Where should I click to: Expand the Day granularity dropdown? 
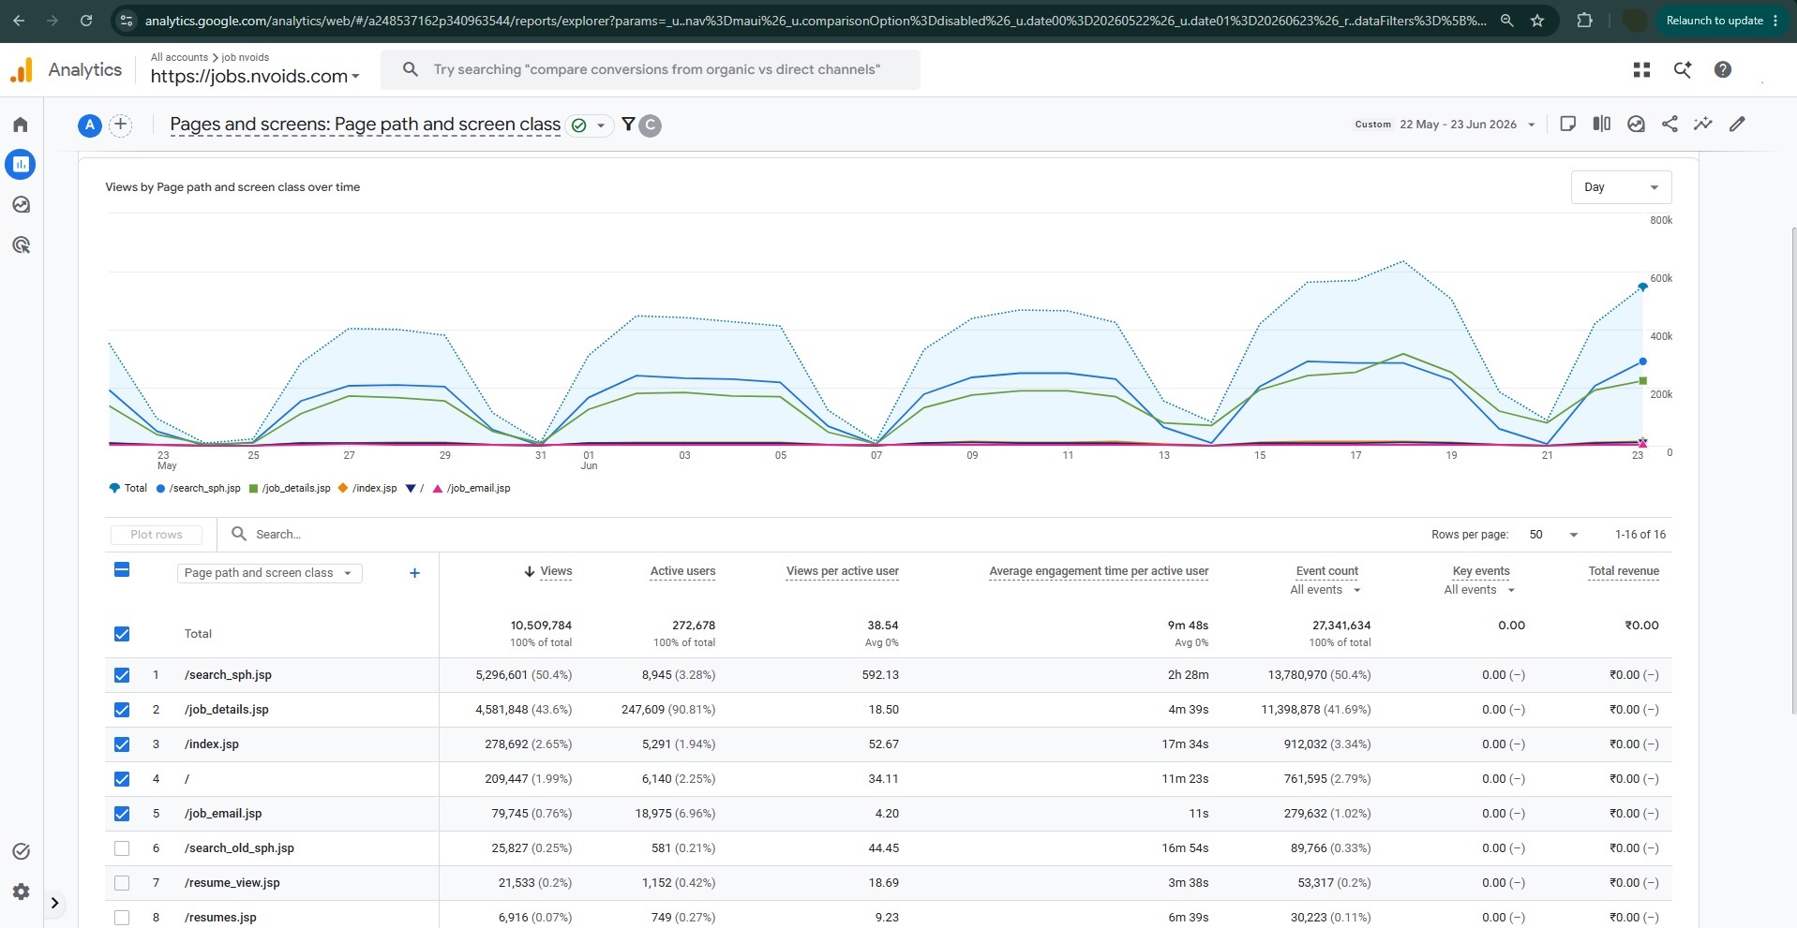pos(1621,187)
